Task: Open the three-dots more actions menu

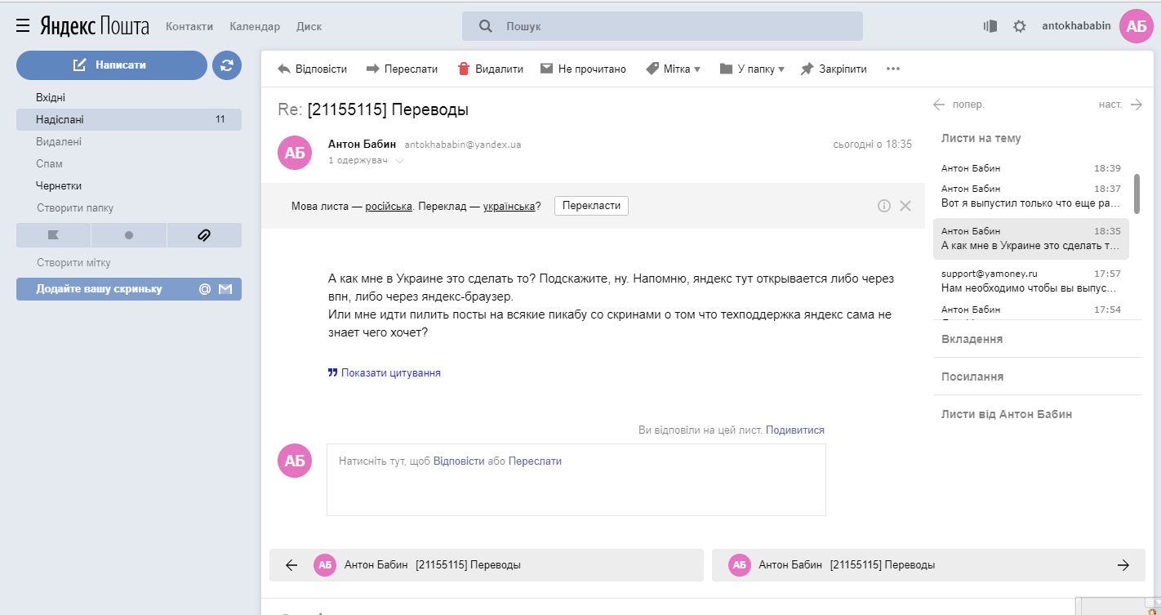Action: coord(893,69)
